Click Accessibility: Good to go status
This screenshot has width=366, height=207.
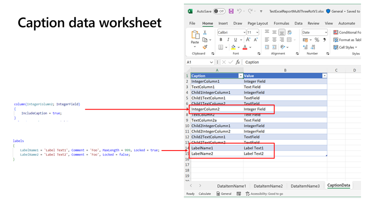pos(264,194)
